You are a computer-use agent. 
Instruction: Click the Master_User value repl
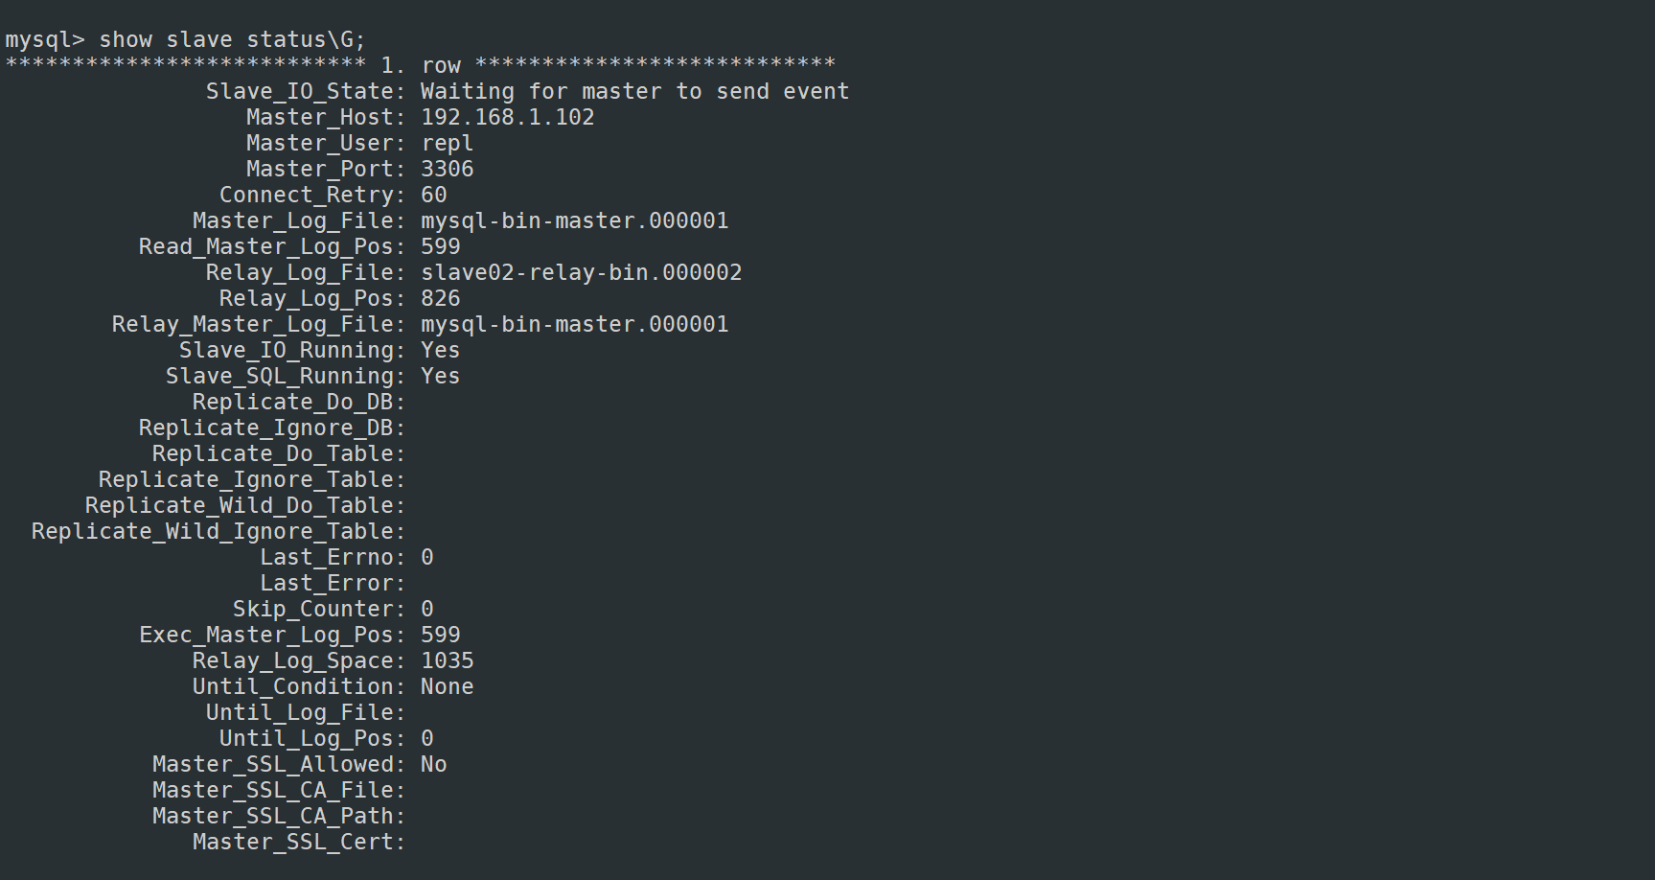(447, 144)
